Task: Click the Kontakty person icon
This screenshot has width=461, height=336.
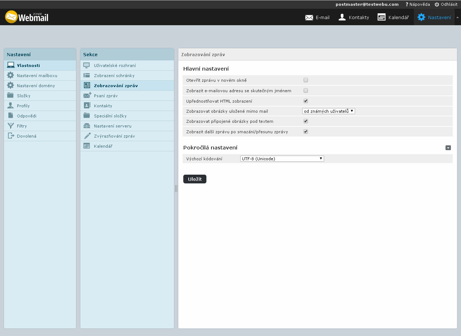Action: 342,17
